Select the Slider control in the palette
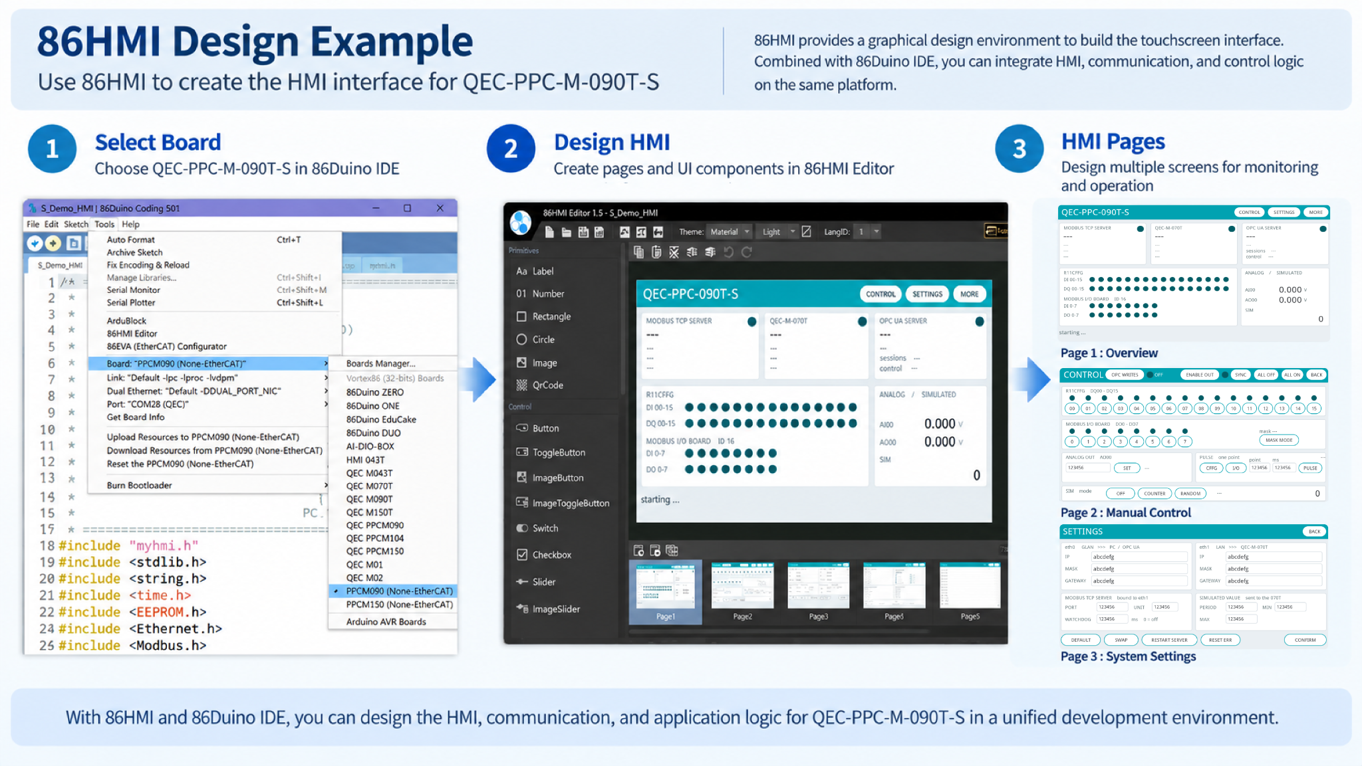The width and height of the screenshot is (1362, 766). pos(536,582)
